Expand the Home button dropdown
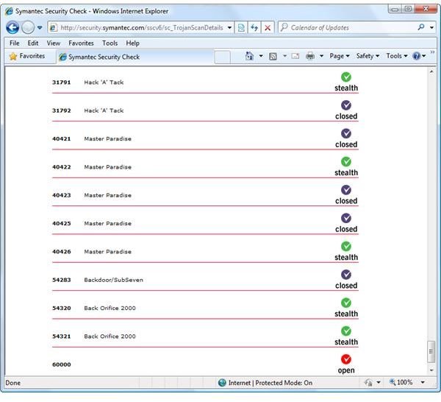Screen dimensions: 441x402 coord(261,56)
